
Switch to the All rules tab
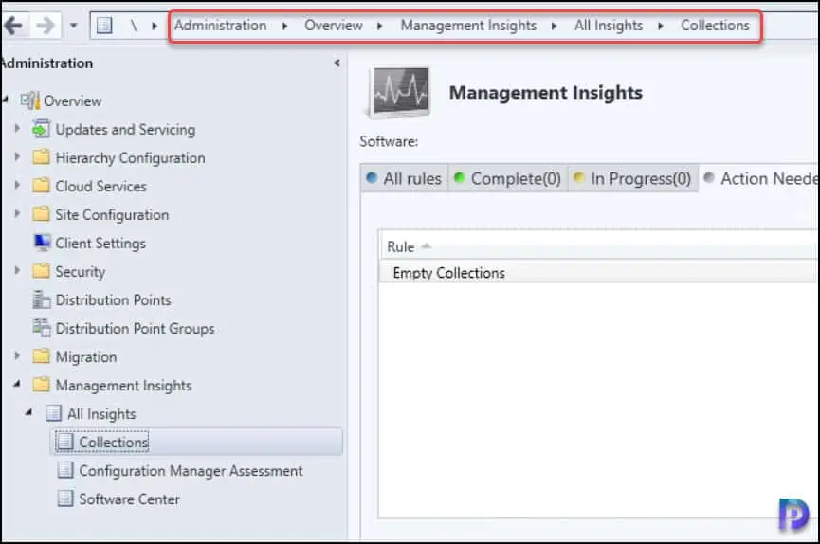pyautogui.click(x=404, y=178)
